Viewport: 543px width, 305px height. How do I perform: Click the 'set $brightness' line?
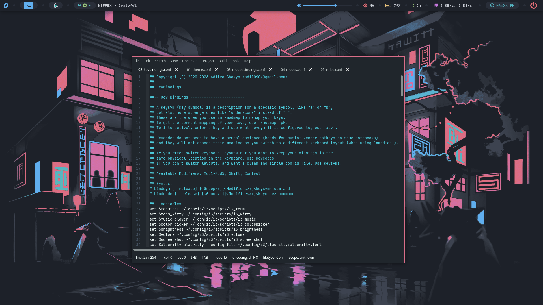click(206, 229)
